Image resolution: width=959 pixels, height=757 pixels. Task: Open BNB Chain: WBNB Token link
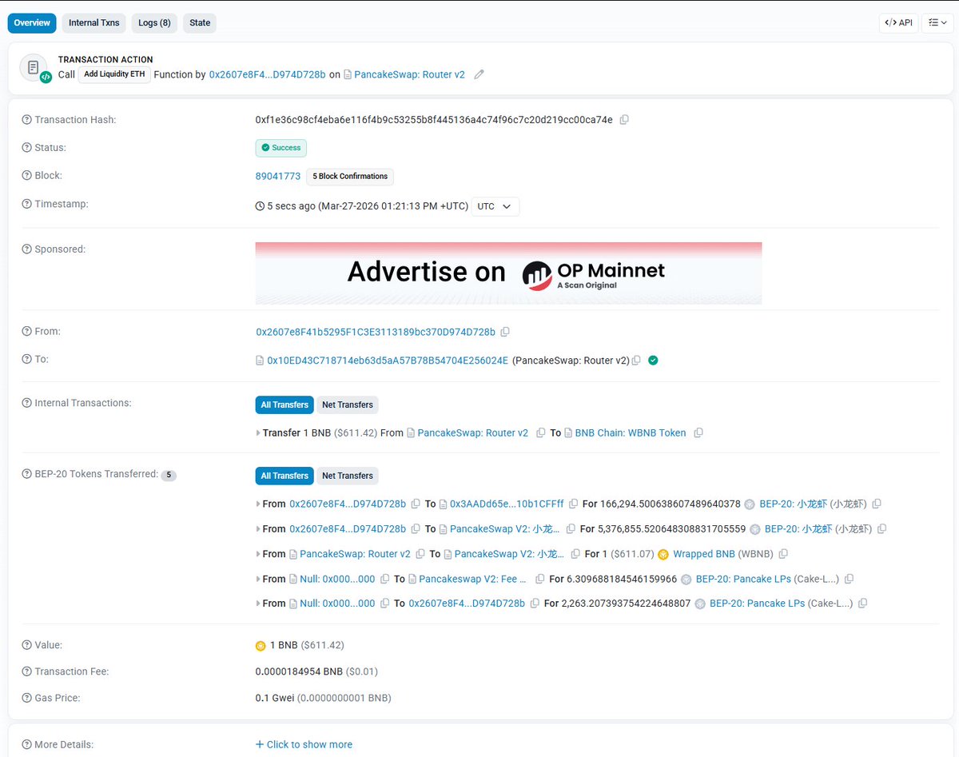pos(631,433)
